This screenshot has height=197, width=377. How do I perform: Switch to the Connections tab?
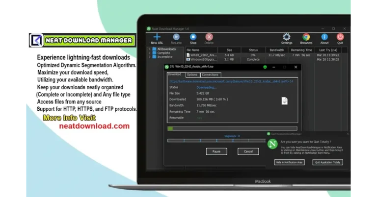[210, 74]
